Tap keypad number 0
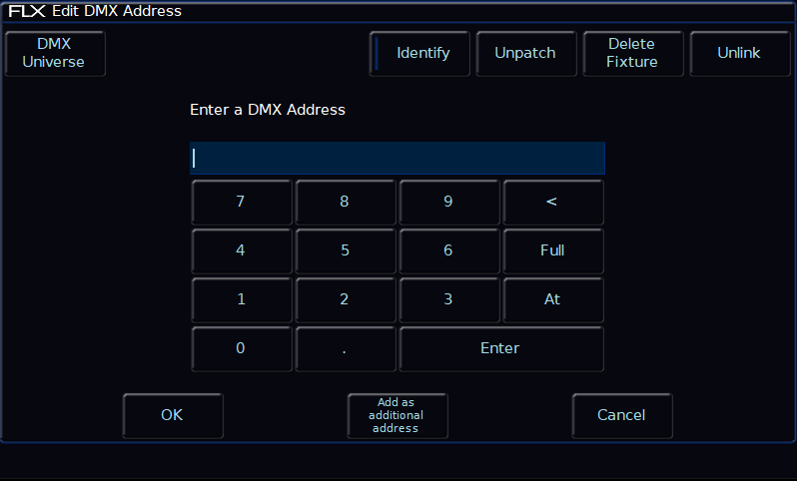This screenshot has height=481, width=797. [x=242, y=349]
